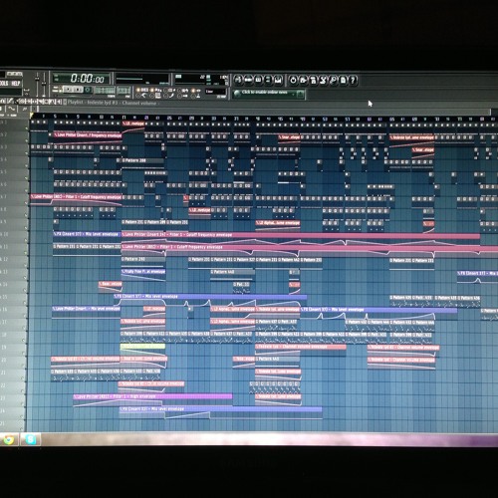Click the 0:00:00 time display
The width and height of the screenshot is (498, 498).
pyautogui.click(x=88, y=79)
